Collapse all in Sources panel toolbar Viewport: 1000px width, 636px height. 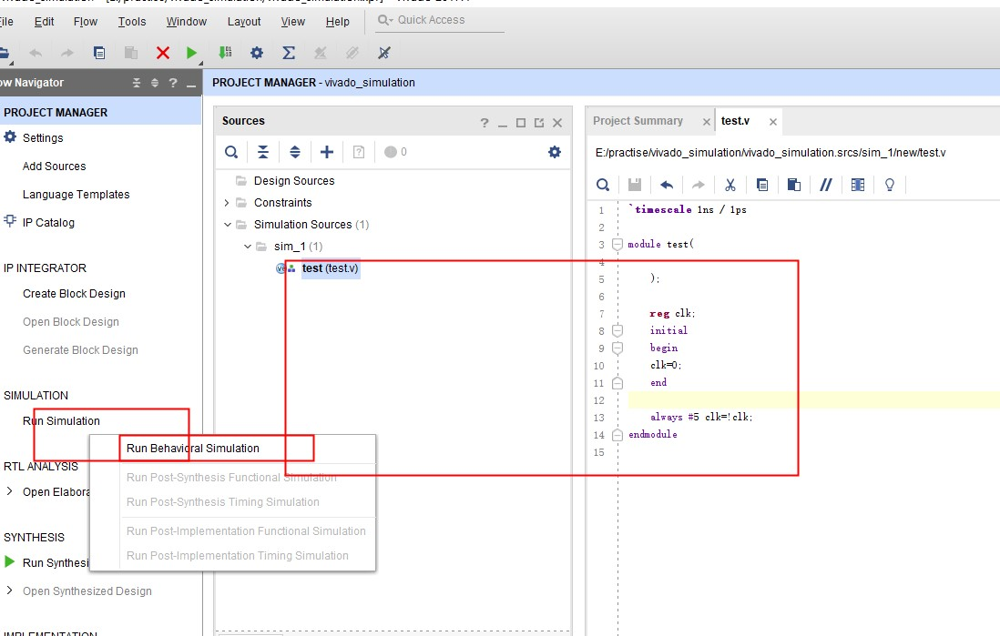click(x=263, y=152)
